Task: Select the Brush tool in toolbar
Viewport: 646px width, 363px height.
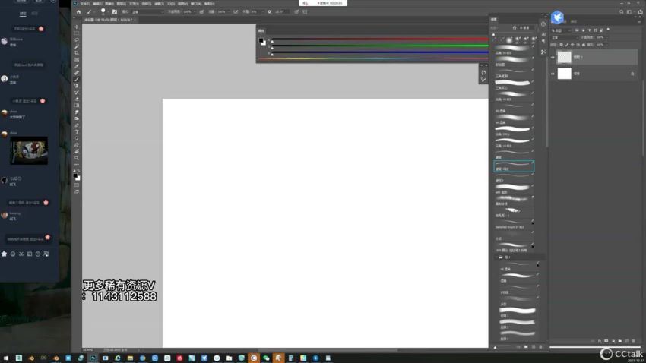Action: tap(77, 80)
